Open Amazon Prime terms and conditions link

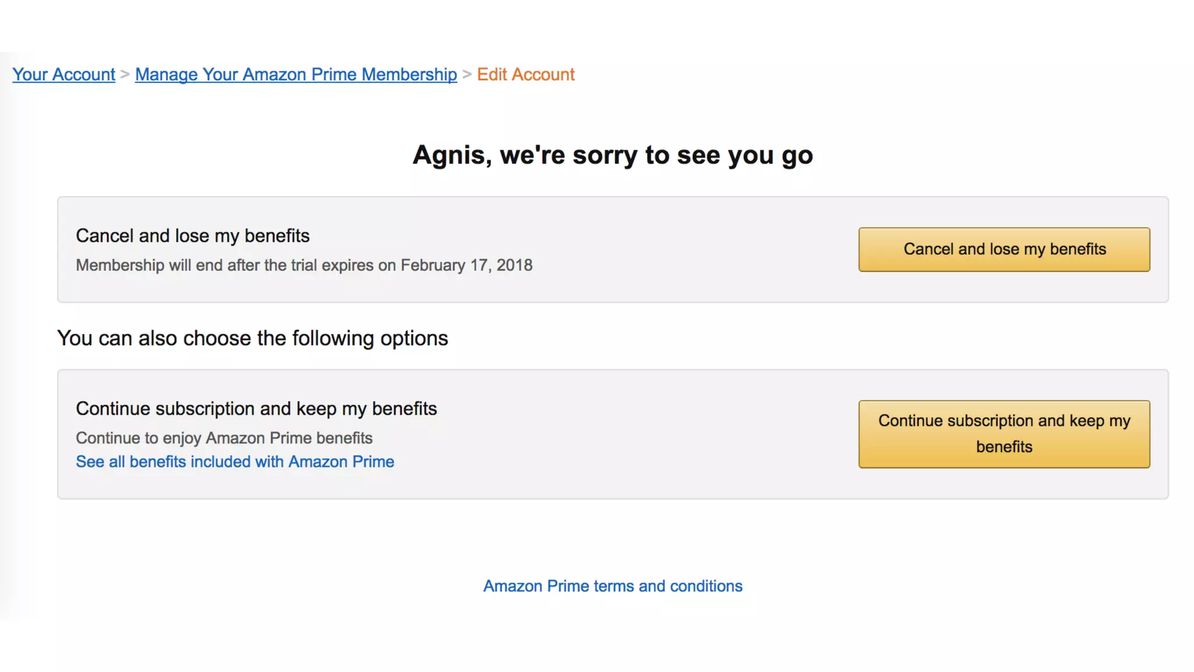click(x=613, y=586)
